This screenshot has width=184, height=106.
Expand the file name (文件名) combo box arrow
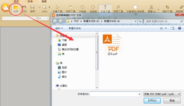click(139, 94)
